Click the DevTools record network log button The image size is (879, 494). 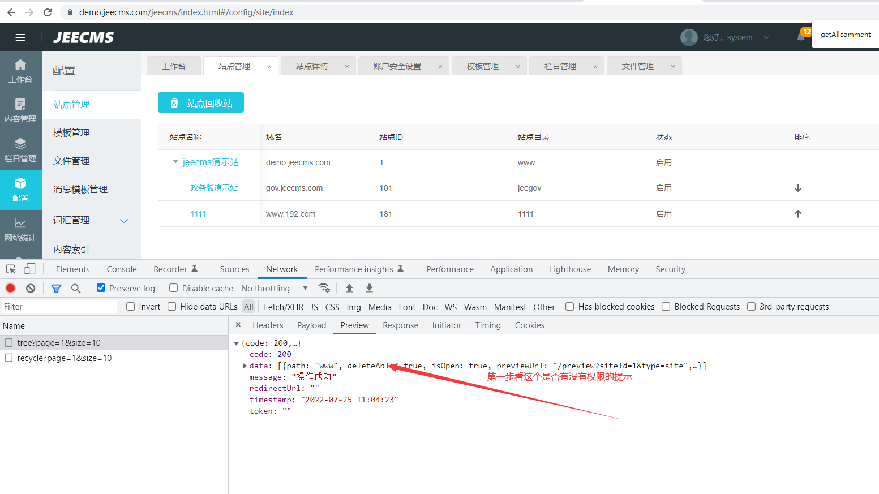pyautogui.click(x=10, y=288)
